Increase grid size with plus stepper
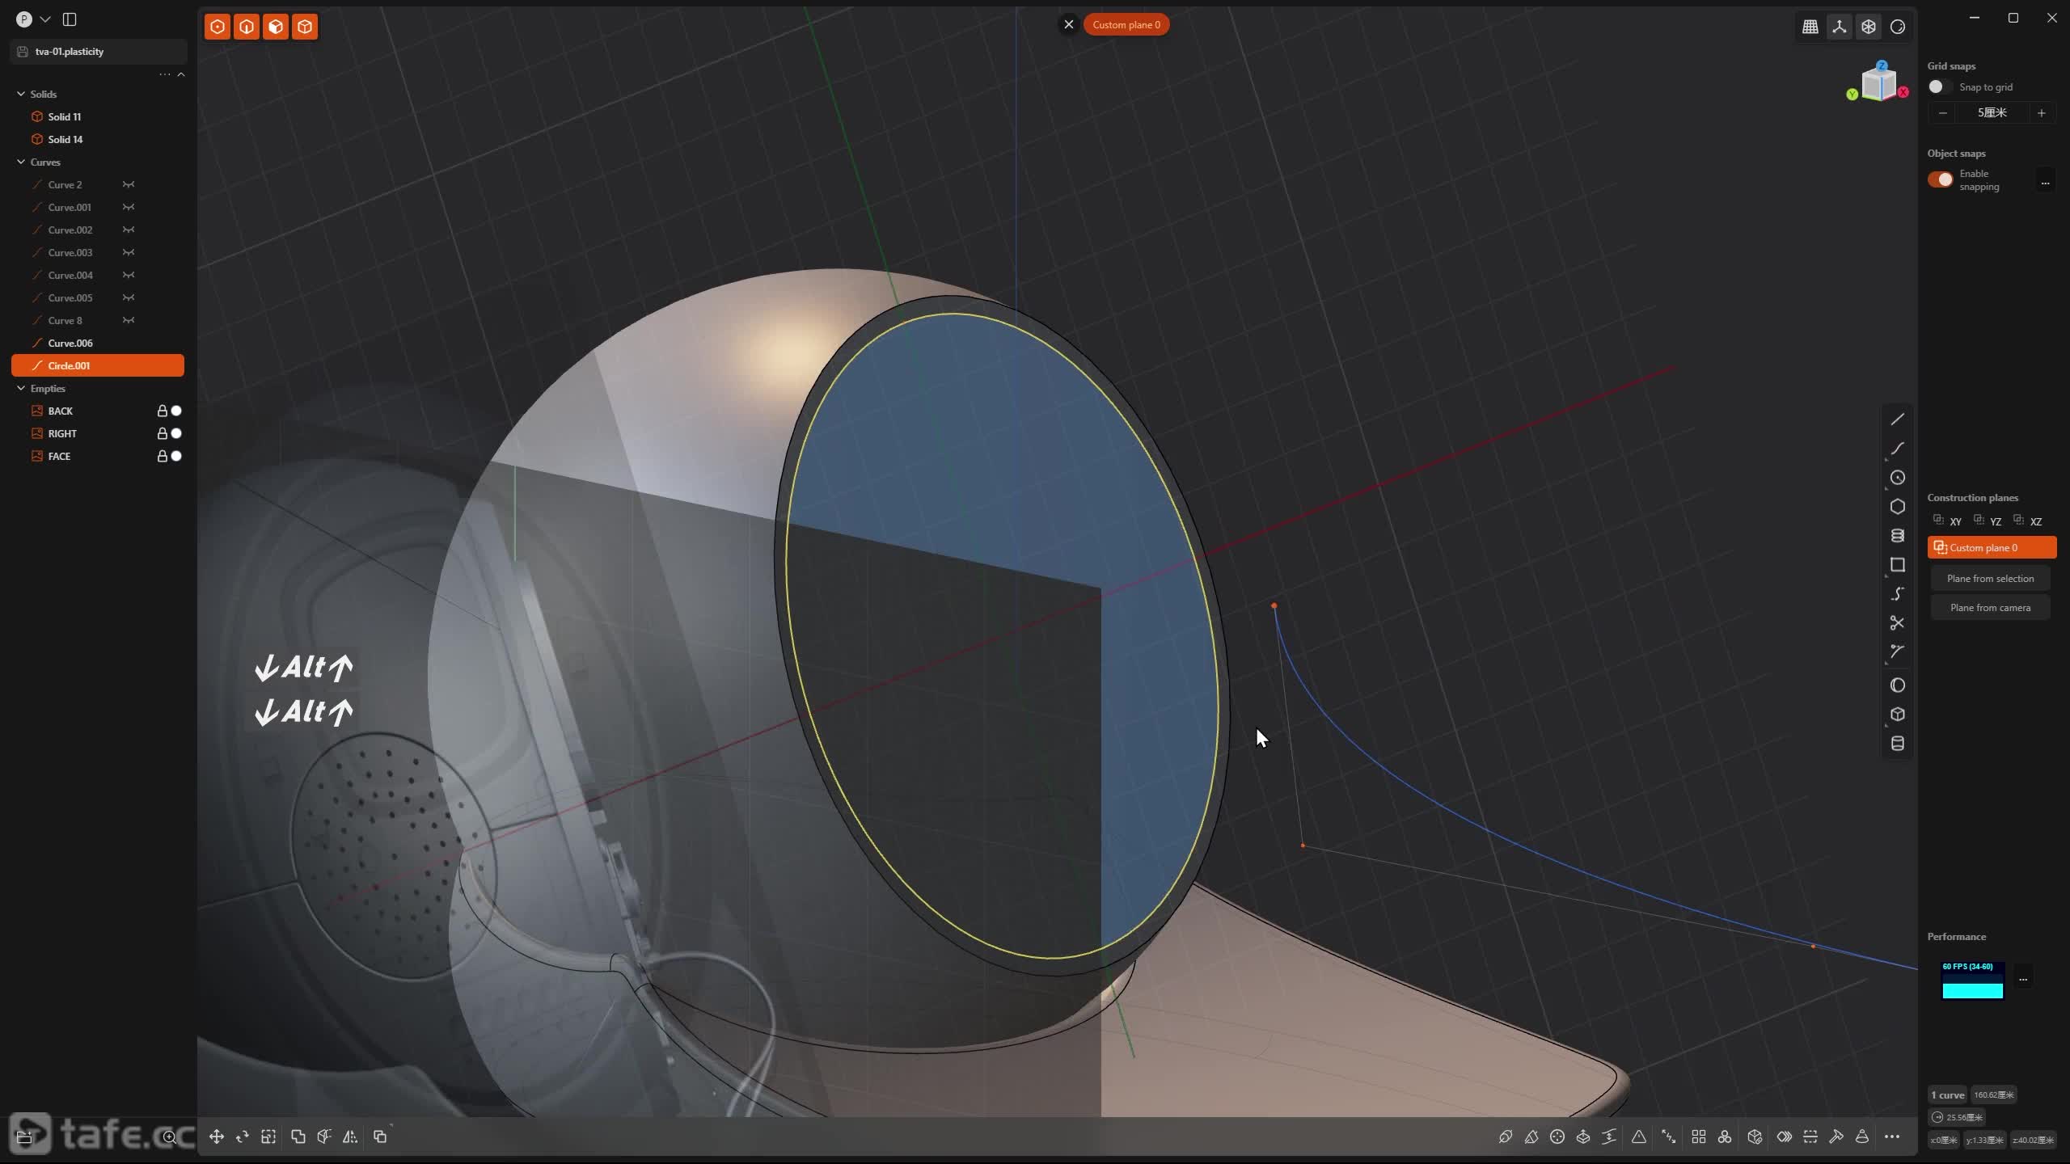This screenshot has width=2070, height=1164. 2041,113
